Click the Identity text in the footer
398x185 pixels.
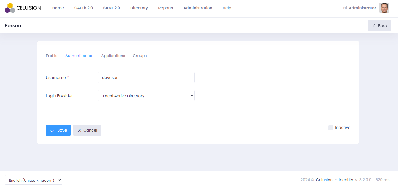pyautogui.click(x=346, y=180)
